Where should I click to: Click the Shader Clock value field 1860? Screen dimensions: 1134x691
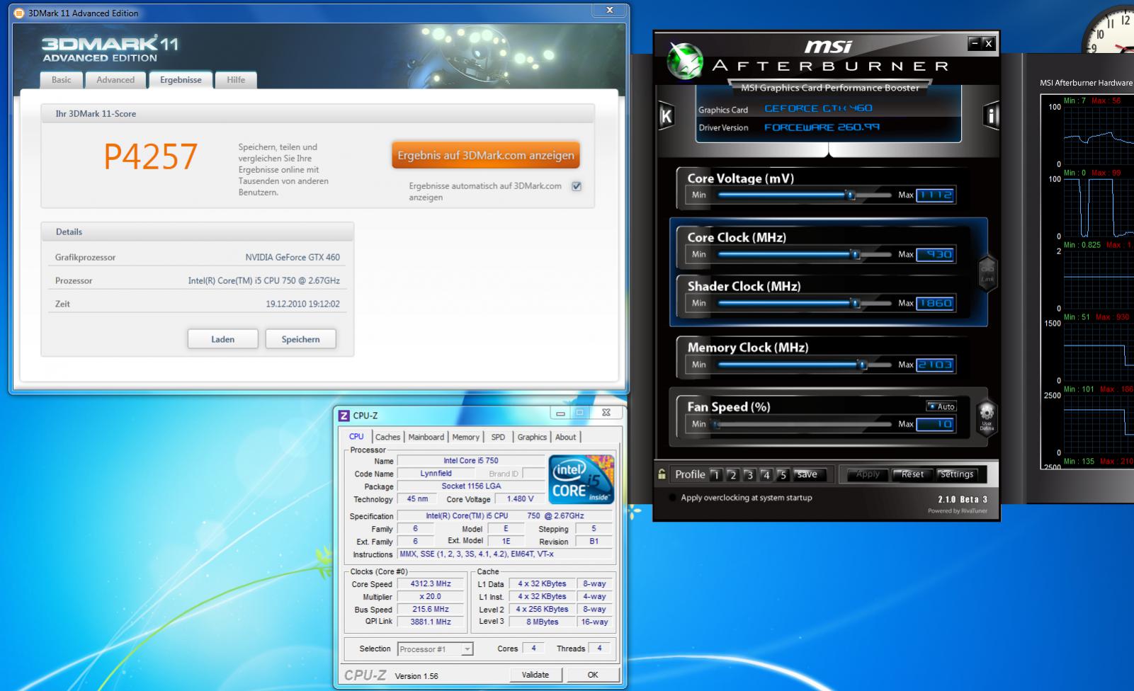coord(935,303)
